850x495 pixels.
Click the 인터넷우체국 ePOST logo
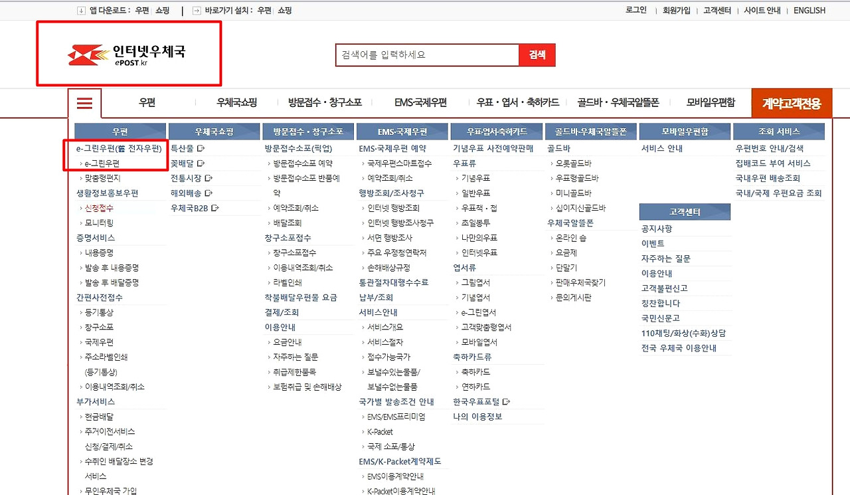tap(126, 54)
